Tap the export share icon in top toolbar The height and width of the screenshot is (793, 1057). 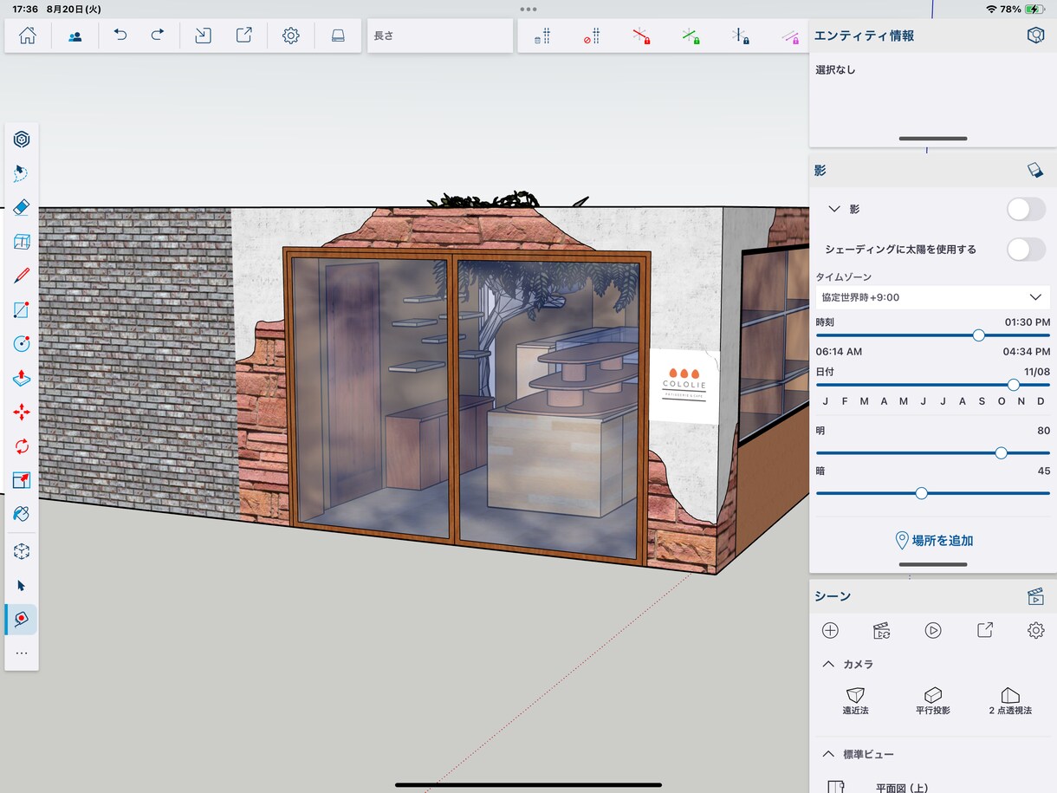click(x=244, y=36)
